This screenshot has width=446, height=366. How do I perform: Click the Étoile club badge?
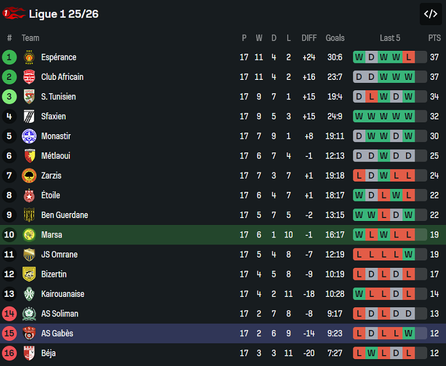tap(29, 195)
